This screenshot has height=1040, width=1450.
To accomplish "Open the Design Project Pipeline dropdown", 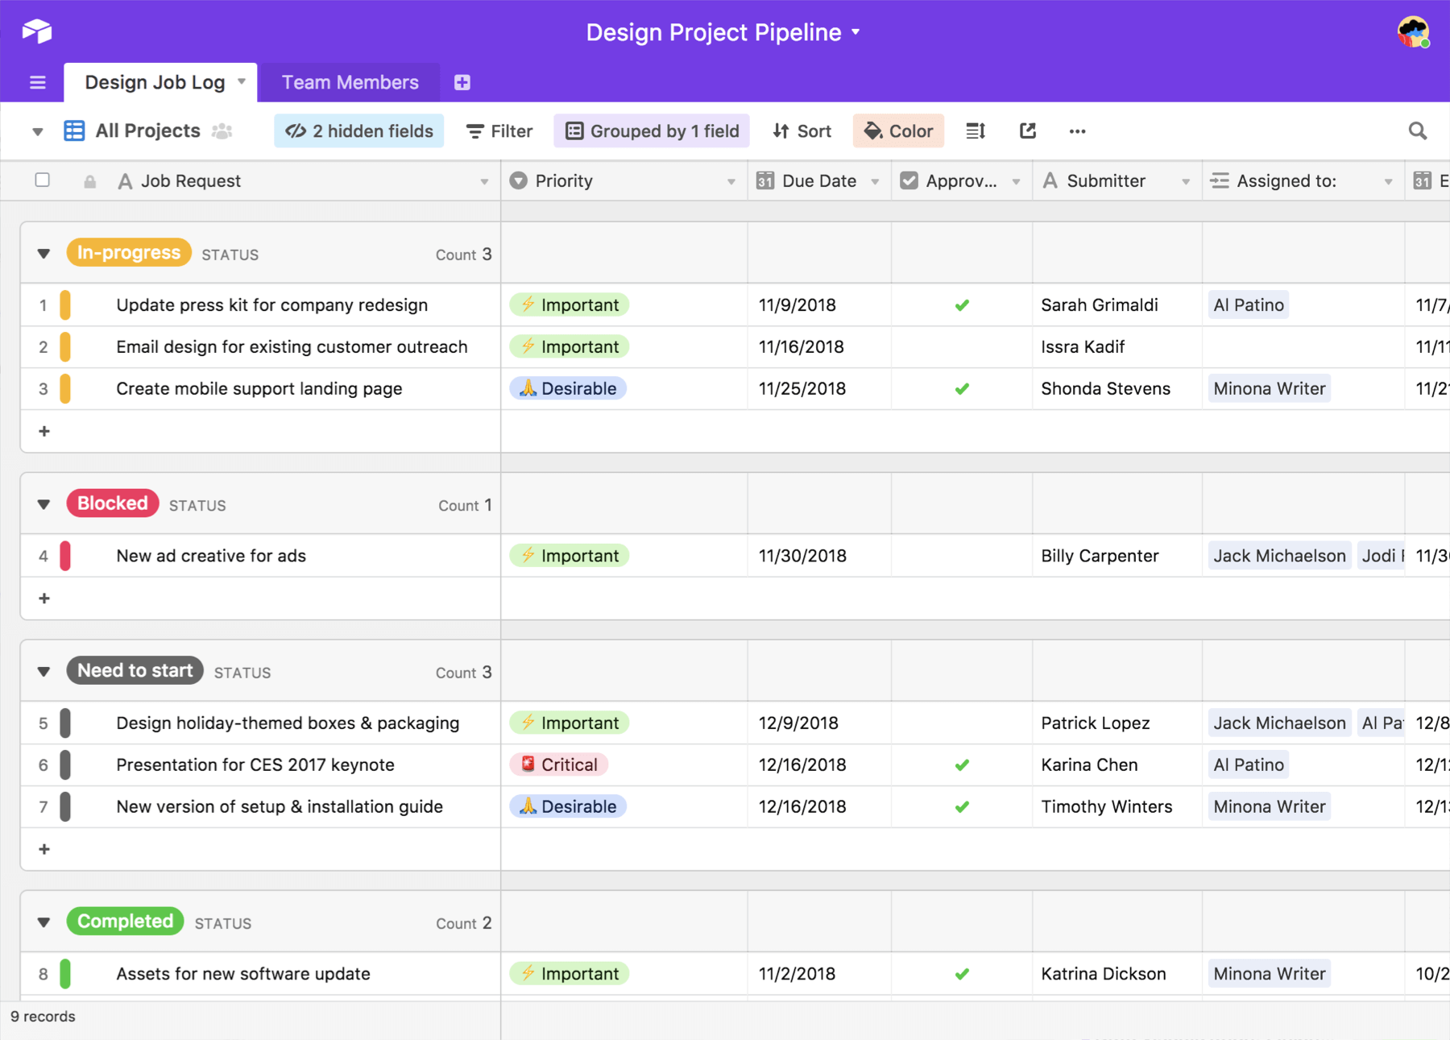I will coord(855,32).
